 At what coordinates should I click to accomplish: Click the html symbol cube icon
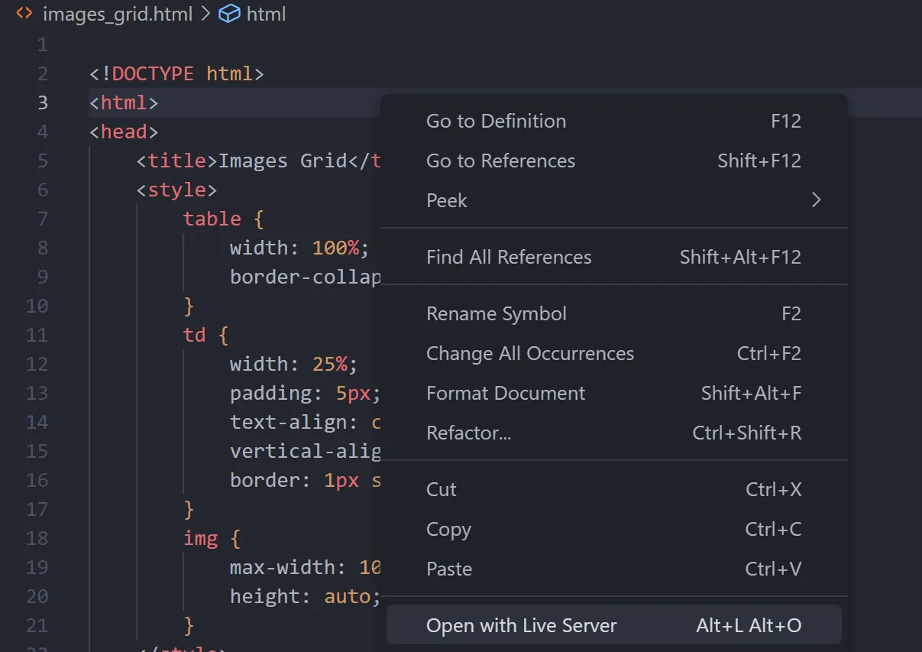[229, 14]
